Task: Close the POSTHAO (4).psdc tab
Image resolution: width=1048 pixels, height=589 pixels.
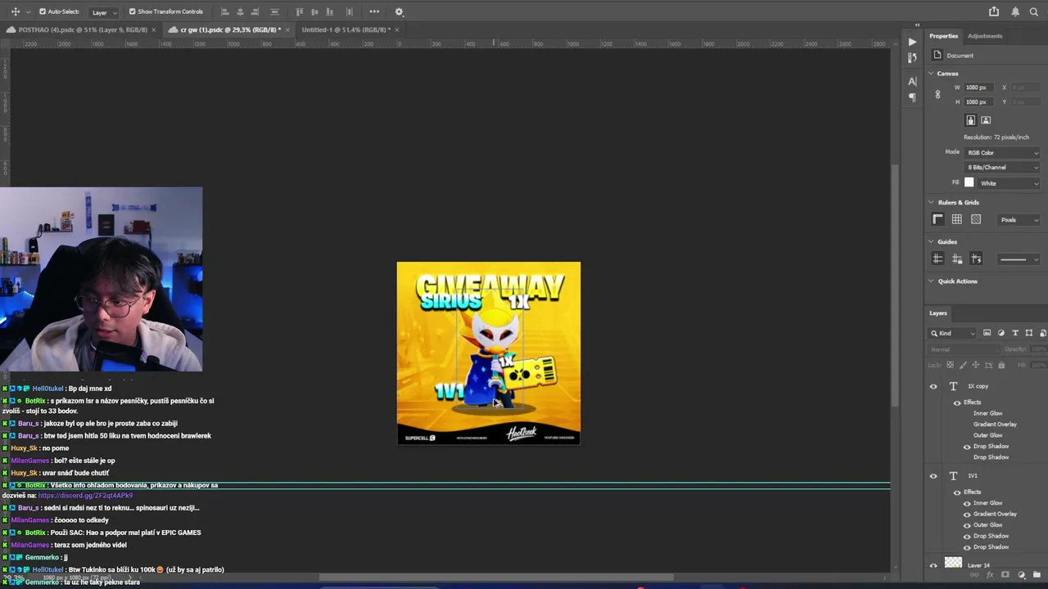Action: tap(153, 29)
